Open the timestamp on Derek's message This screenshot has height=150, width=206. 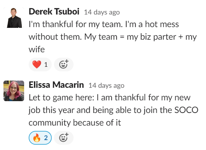tap(102, 12)
